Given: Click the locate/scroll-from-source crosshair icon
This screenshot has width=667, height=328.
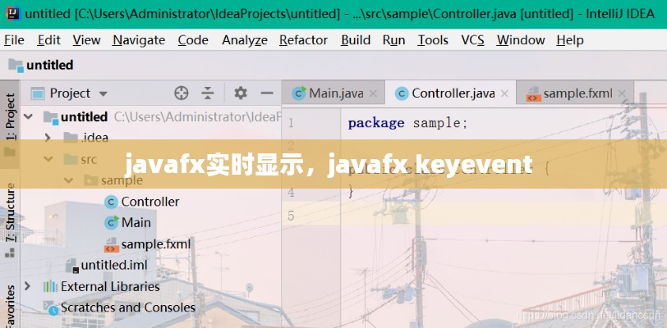Looking at the screenshot, I should point(182,93).
